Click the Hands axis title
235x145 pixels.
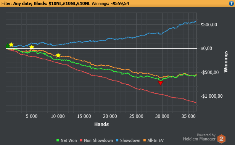(101, 124)
